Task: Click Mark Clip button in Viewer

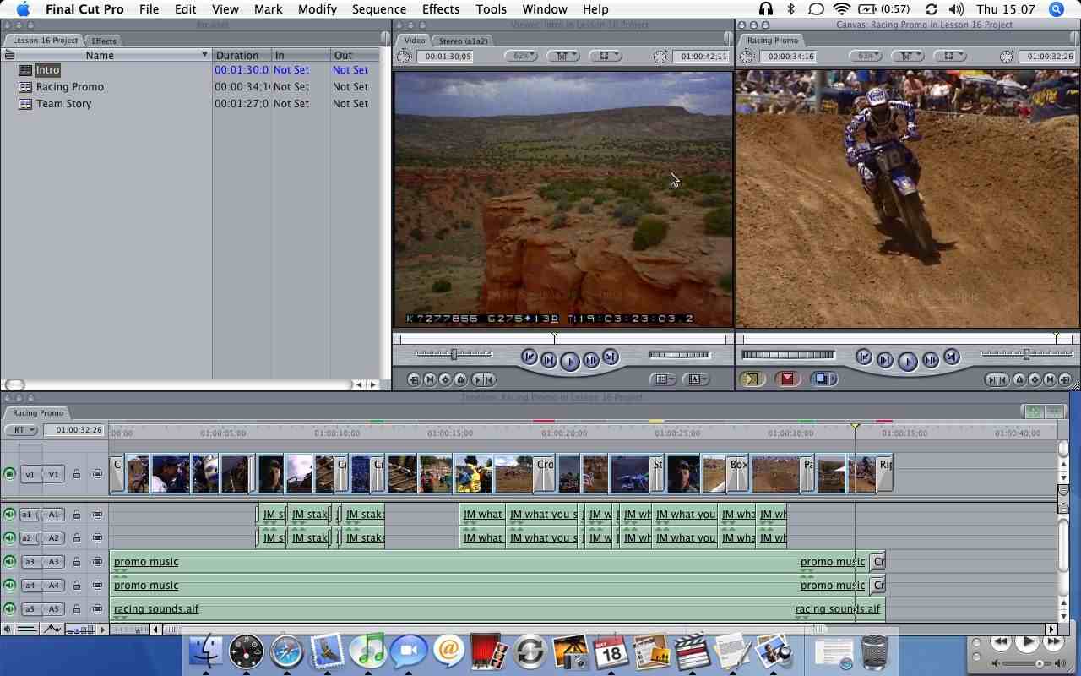Action: (x=429, y=379)
